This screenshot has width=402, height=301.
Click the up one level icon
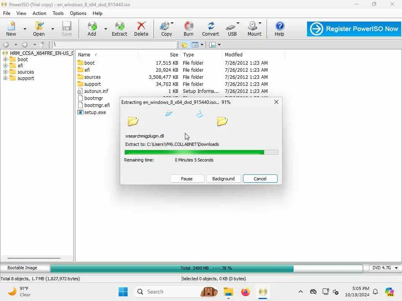tap(43, 45)
